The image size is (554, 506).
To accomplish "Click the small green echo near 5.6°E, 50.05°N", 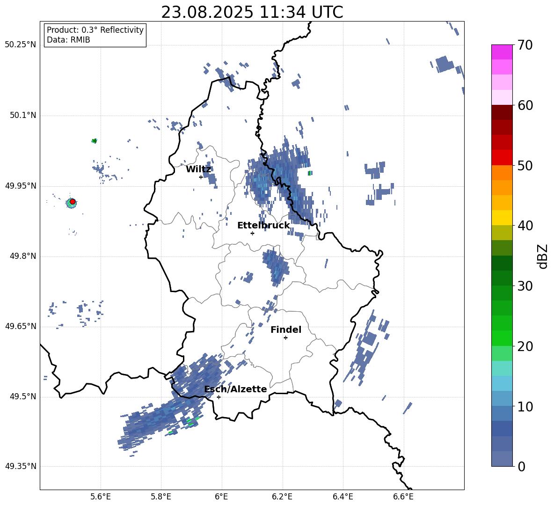I will pos(95,140).
